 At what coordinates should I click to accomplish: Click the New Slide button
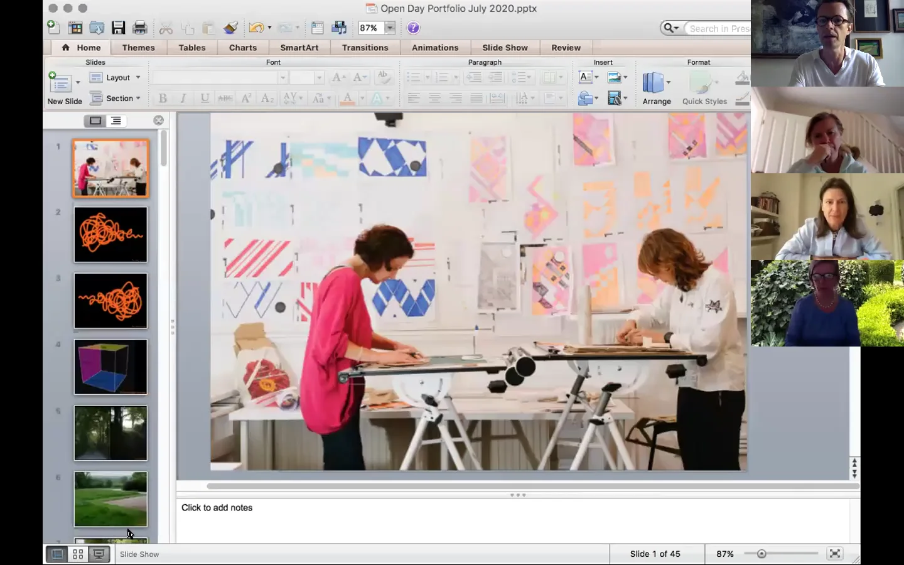coord(62,89)
